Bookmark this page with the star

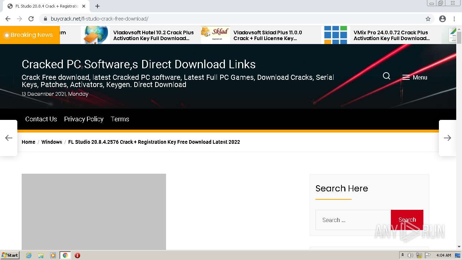tap(428, 19)
